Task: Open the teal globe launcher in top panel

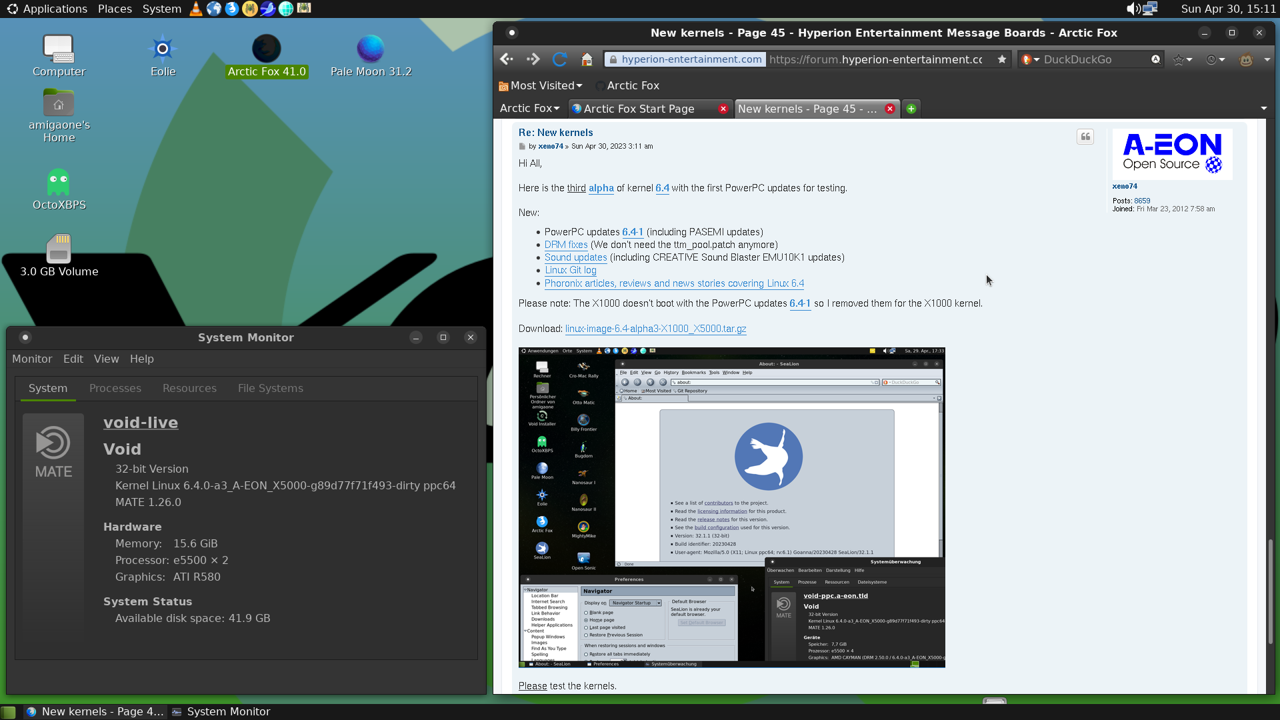Action: (286, 9)
